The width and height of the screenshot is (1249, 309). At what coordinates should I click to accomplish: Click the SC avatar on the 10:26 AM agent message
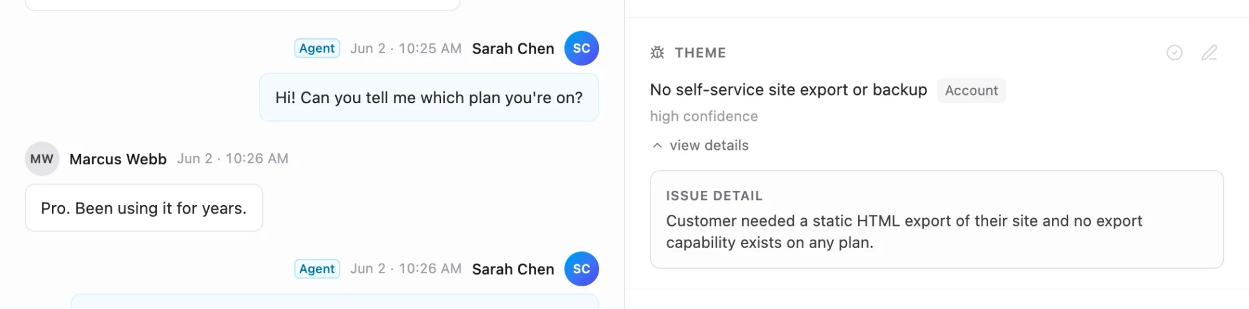(x=582, y=269)
